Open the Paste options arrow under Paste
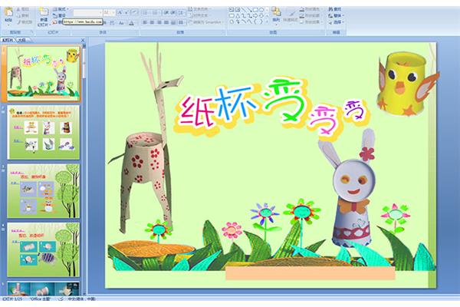The height and width of the screenshot is (307, 460). coord(8,25)
